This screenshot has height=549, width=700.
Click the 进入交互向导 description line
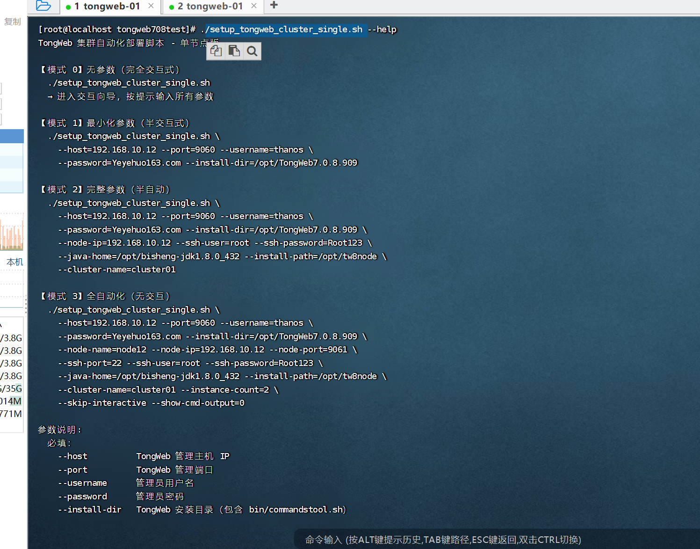130,96
